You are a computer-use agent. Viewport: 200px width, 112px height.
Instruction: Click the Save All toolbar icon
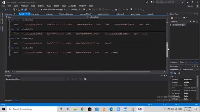pyautogui.click(x=26, y=10)
